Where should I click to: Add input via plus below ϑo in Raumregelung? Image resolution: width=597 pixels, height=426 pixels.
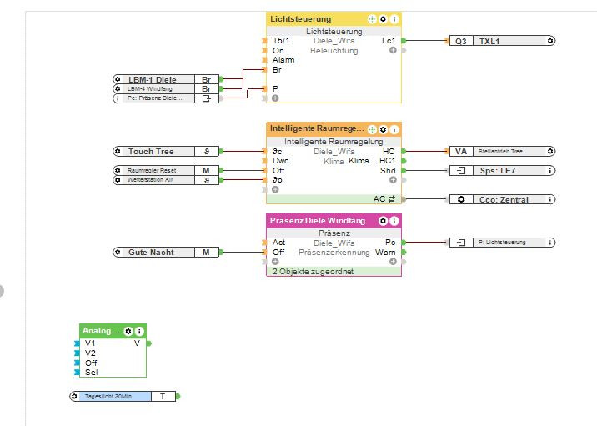tap(275, 189)
